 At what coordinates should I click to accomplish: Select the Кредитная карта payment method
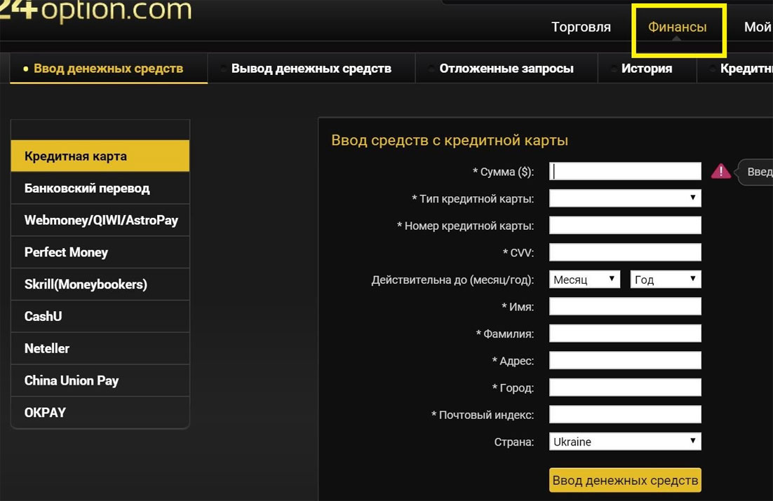100,156
